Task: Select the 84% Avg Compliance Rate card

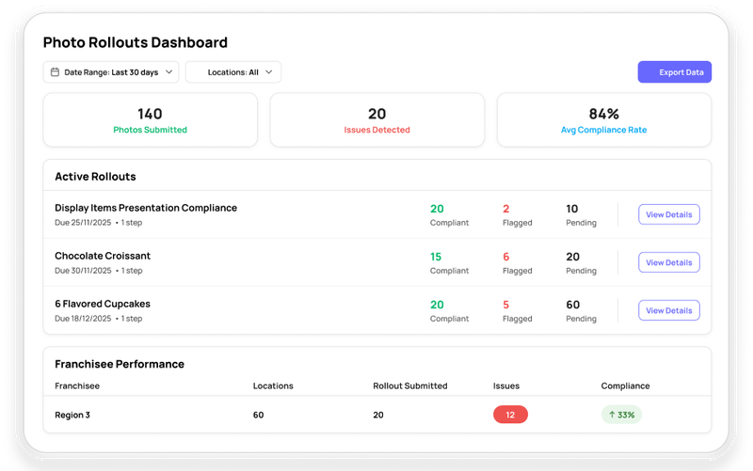Action: [x=604, y=120]
